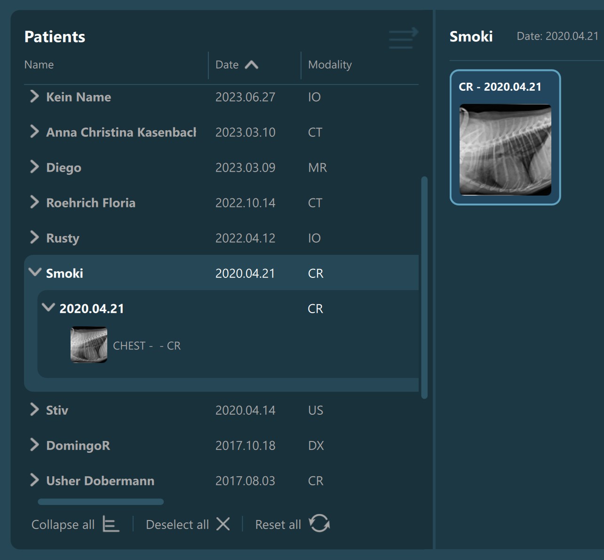Screen dimensions: 604x560
Task: Expand the Stiv patient chevron
Action: pyautogui.click(x=34, y=410)
